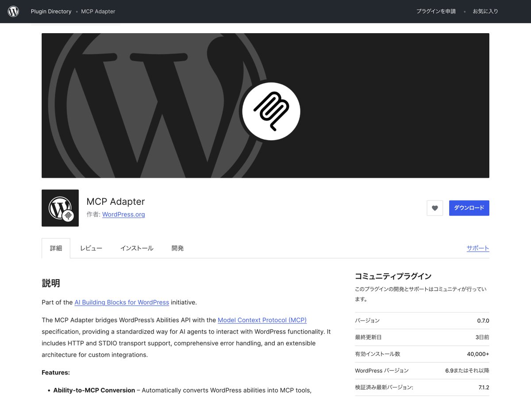Open AI Building Blocks for WordPress link

tap(122, 302)
